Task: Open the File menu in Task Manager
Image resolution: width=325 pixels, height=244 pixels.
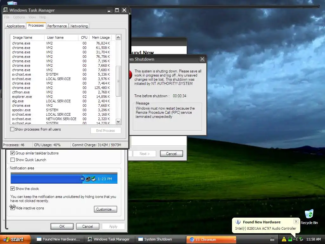Action: click(x=7, y=17)
